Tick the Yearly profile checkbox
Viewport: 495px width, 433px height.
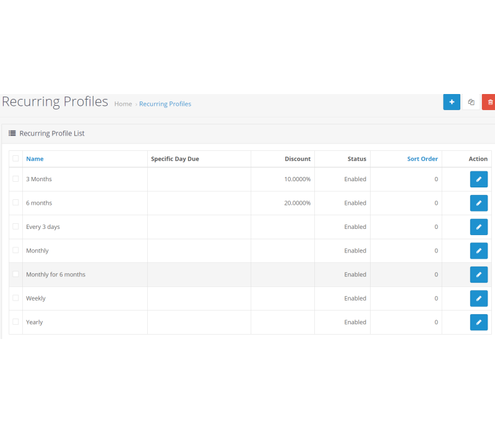[15, 322]
